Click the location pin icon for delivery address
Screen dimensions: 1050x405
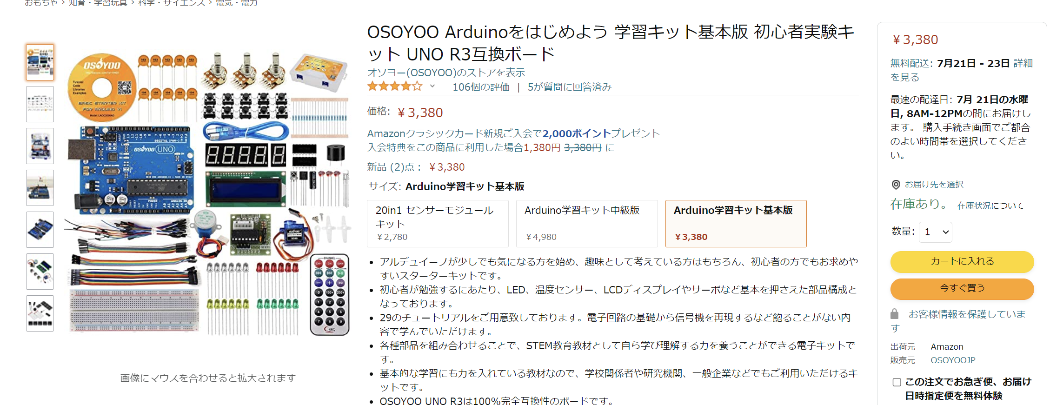(896, 185)
